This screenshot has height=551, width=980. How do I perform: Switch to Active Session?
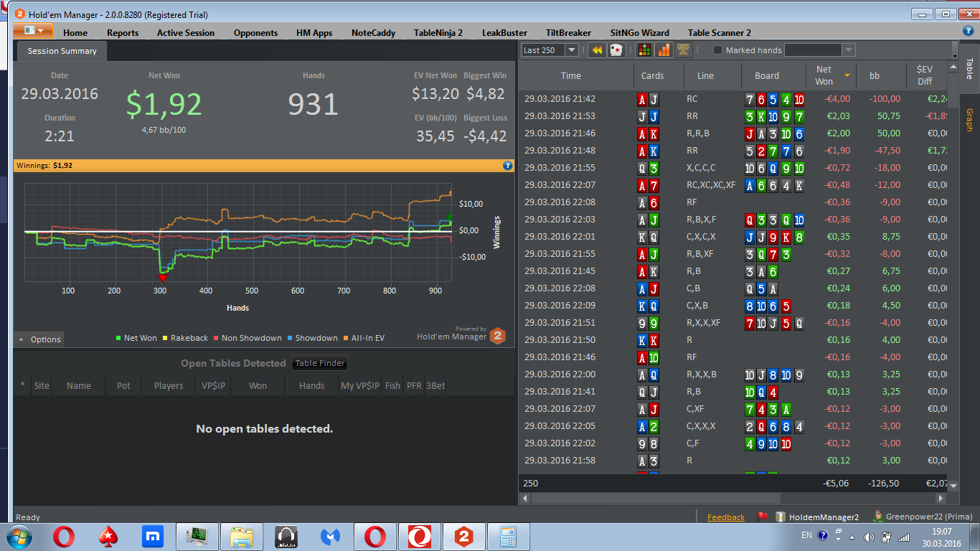pyautogui.click(x=186, y=32)
